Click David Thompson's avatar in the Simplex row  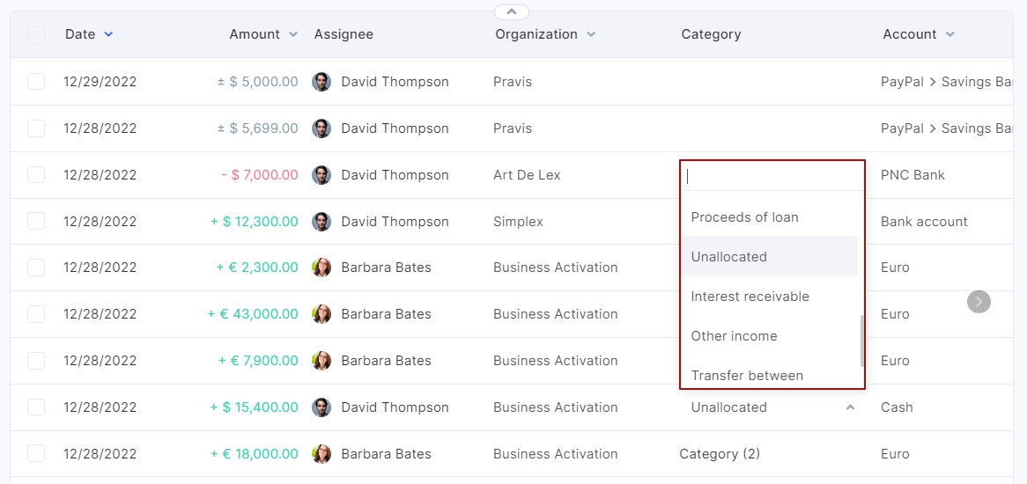click(321, 222)
